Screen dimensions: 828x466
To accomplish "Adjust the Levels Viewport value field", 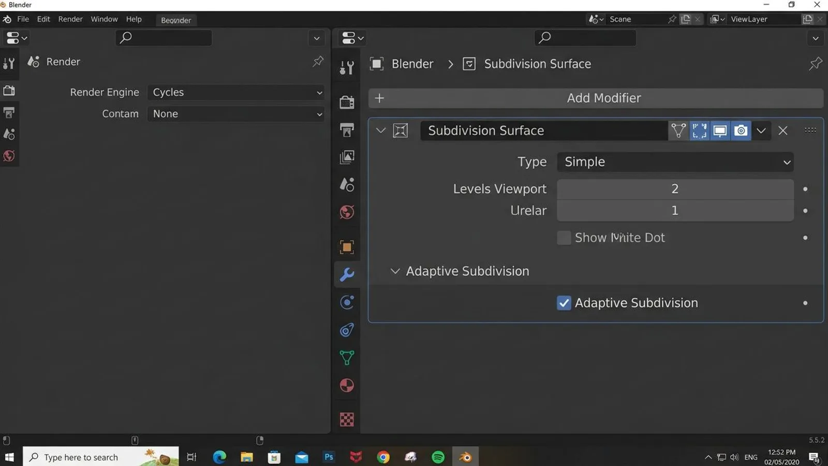I will coord(675,189).
